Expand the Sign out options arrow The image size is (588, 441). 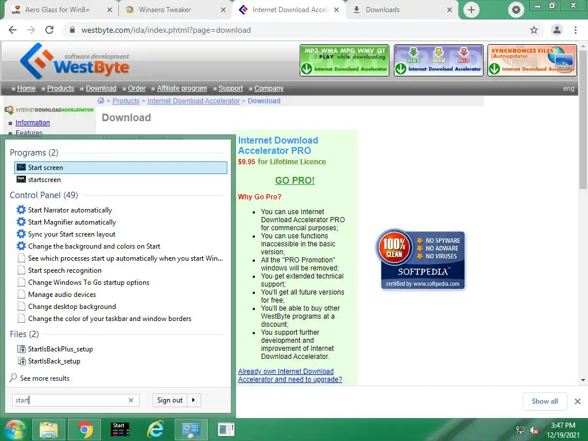194,400
